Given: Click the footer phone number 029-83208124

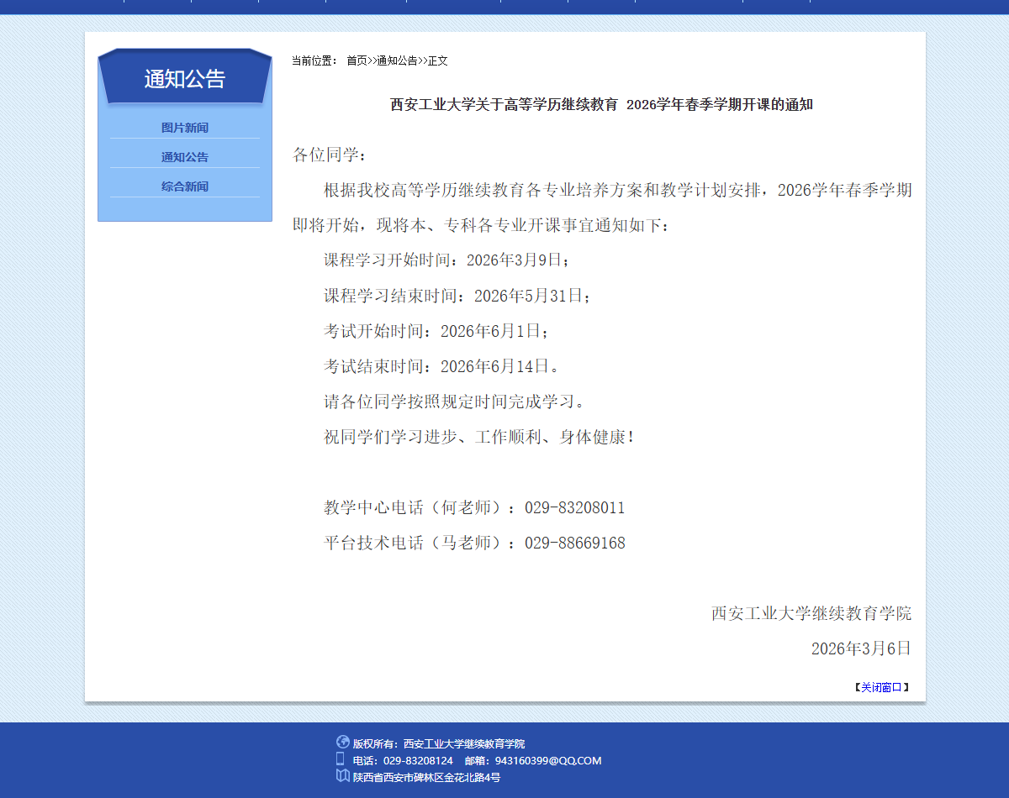Looking at the screenshot, I should pos(418,760).
